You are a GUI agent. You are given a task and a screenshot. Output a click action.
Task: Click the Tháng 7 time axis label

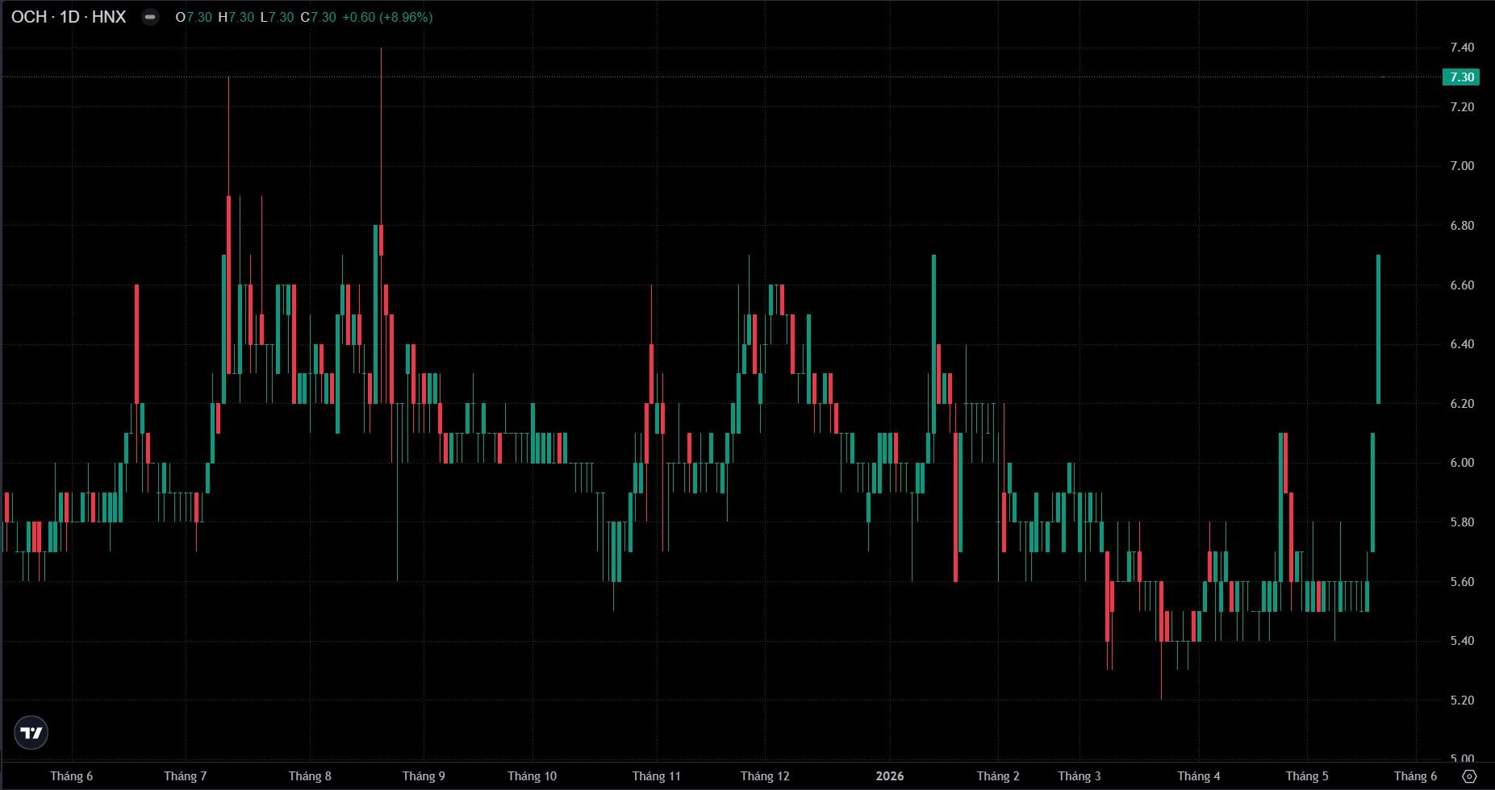pos(185,776)
